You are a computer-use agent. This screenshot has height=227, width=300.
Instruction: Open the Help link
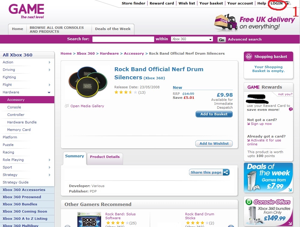point(262,3)
